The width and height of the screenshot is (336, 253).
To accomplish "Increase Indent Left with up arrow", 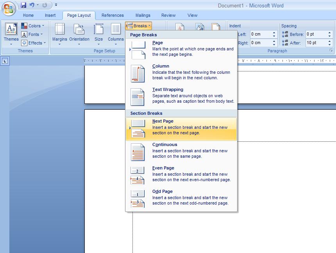I will pyautogui.click(x=274, y=33).
